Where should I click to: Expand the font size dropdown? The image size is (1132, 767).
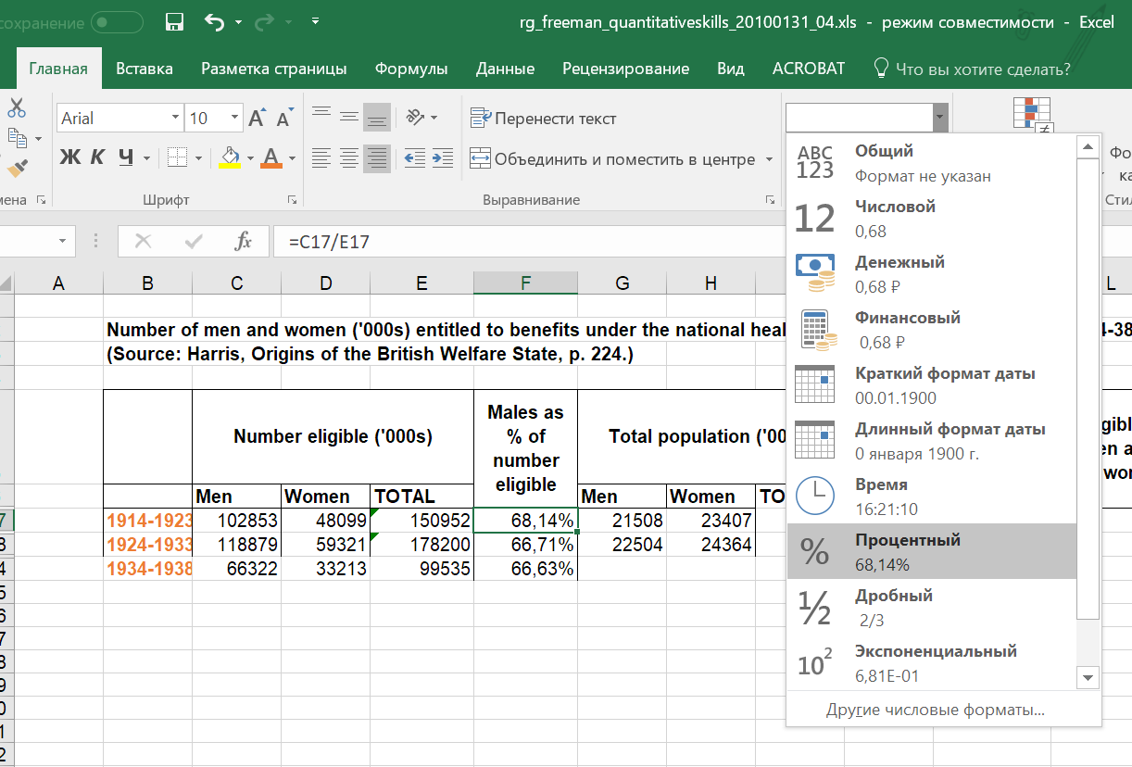point(234,119)
